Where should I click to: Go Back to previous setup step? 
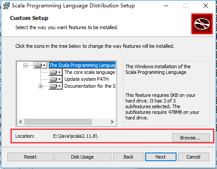(x=129, y=157)
